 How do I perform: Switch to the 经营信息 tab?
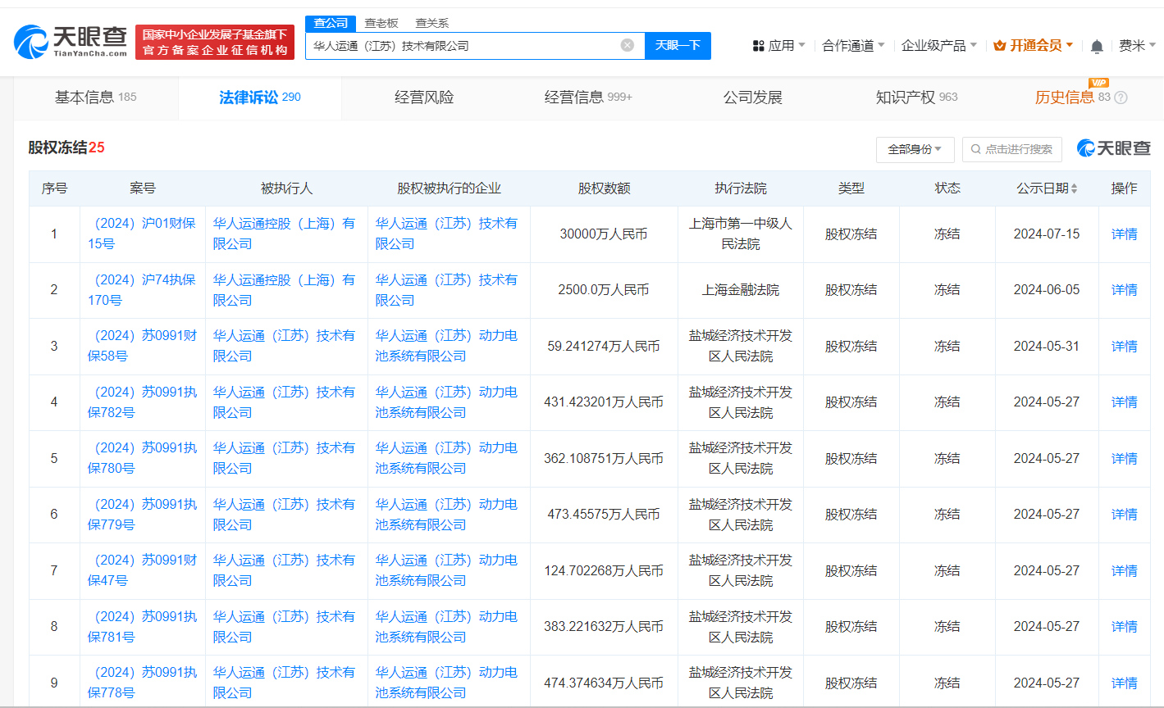click(588, 98)
